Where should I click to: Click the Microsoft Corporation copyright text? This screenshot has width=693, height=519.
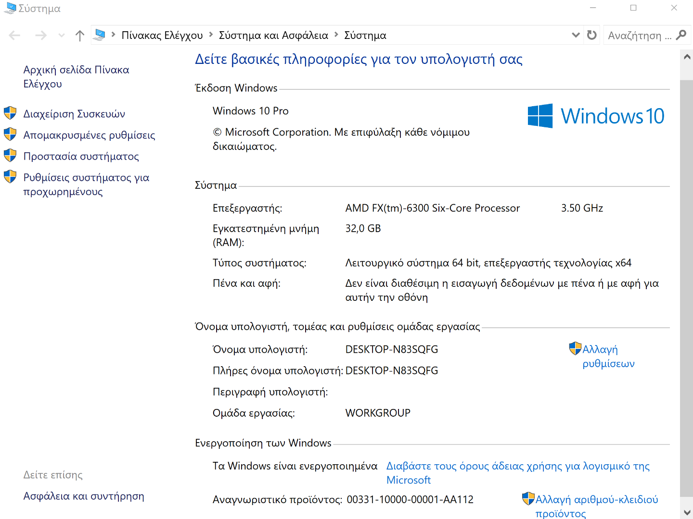click(x=341, y=139)
